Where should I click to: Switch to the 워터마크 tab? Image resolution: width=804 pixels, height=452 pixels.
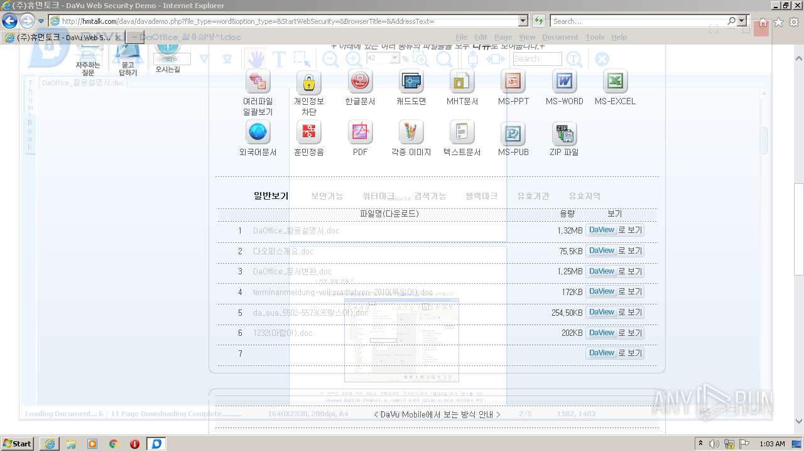(x=379, y=196)
